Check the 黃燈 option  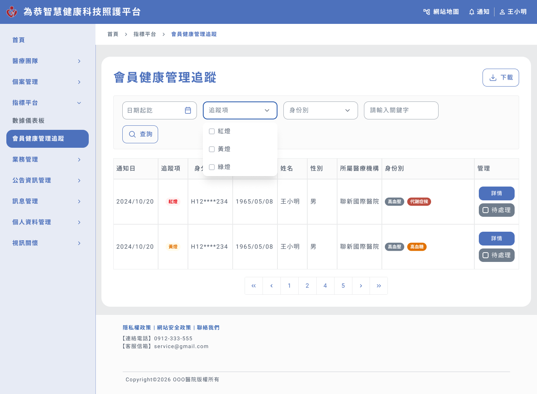(212, 149)
